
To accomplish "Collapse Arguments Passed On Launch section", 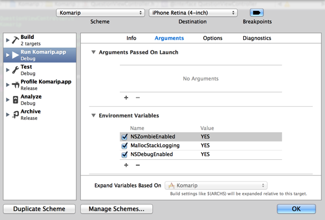I will click(x=94, y=52).
